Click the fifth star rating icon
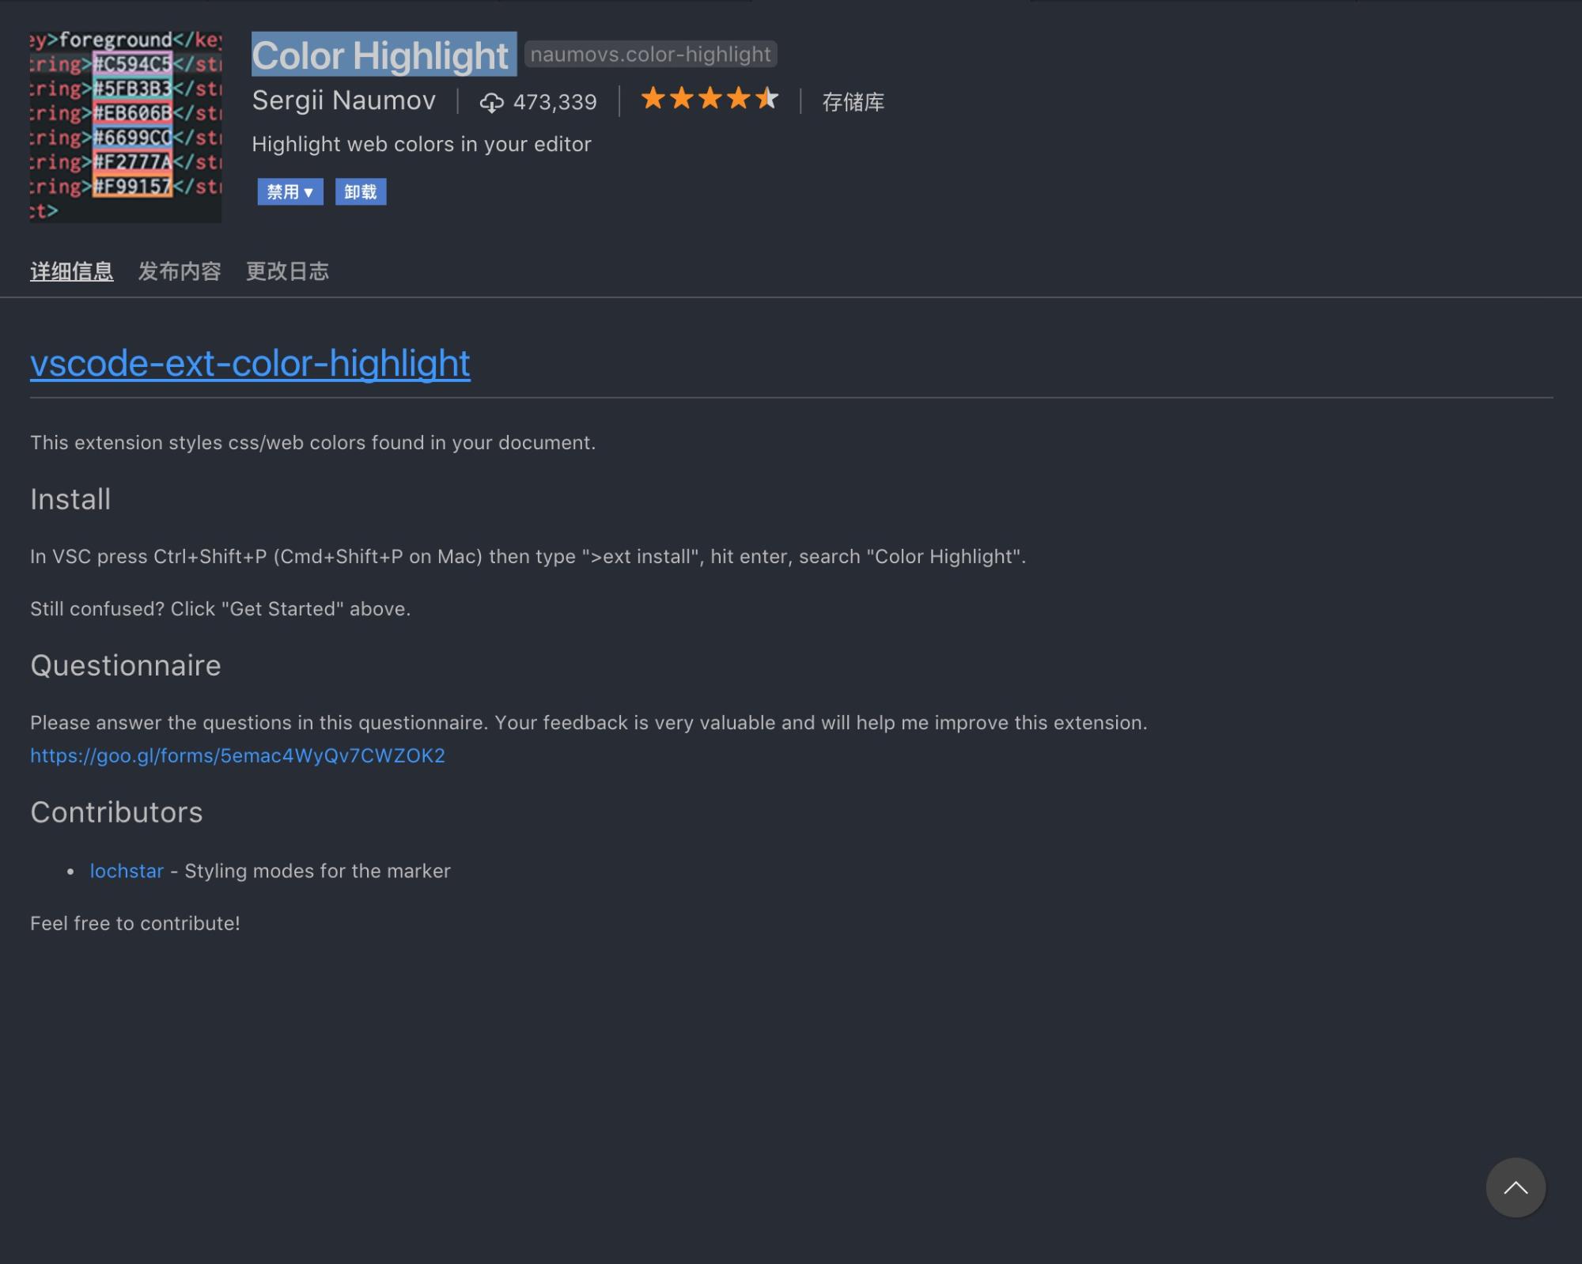Viewport: 1582px width, 1264px height. click(767, 98)
